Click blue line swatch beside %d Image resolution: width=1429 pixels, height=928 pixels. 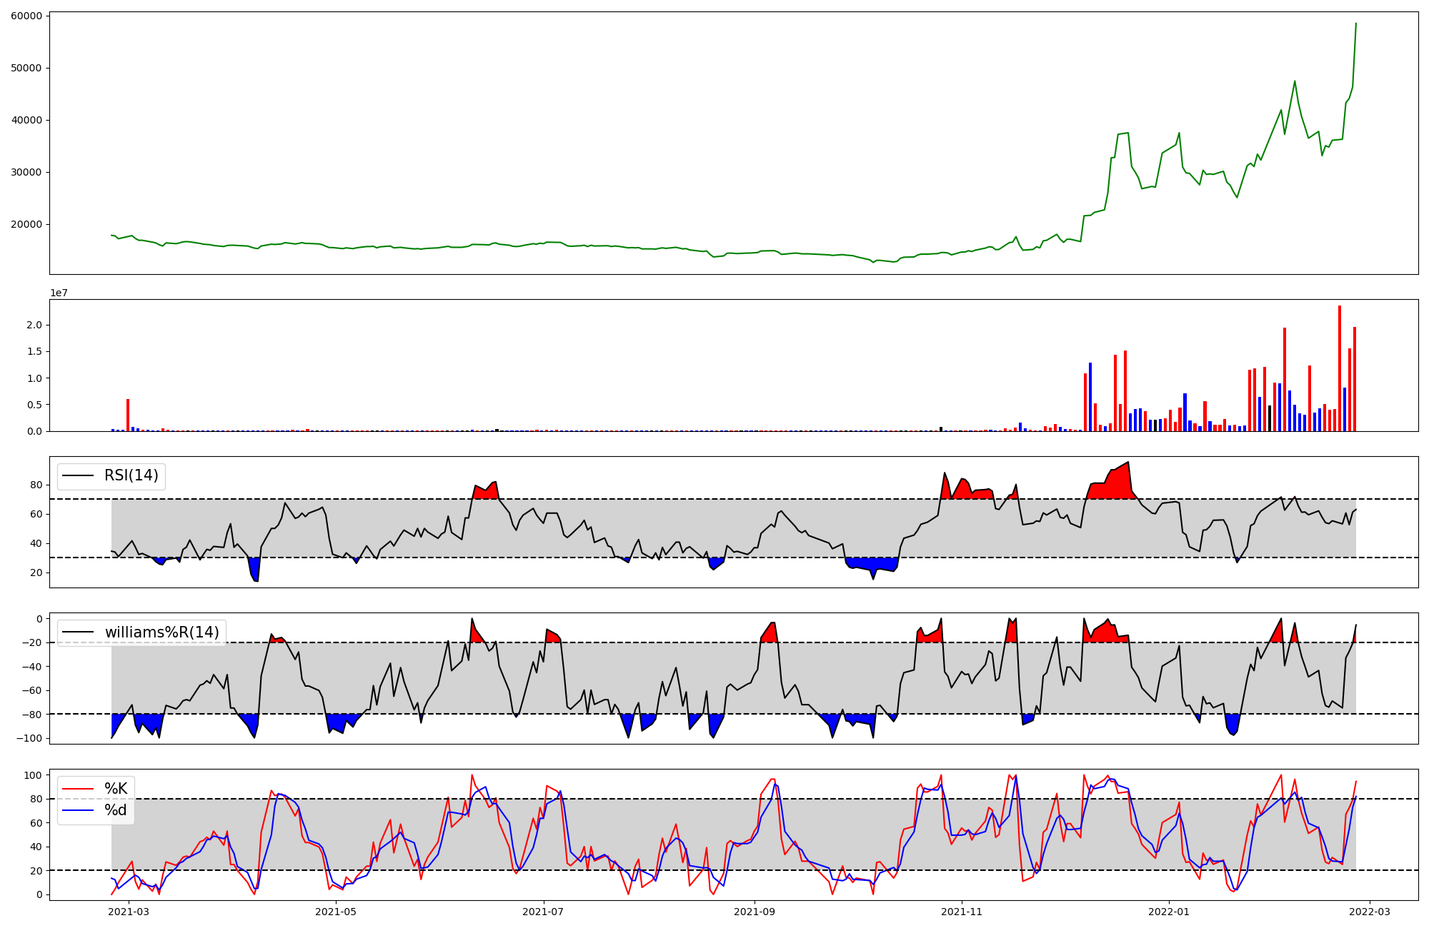point(78,810)
